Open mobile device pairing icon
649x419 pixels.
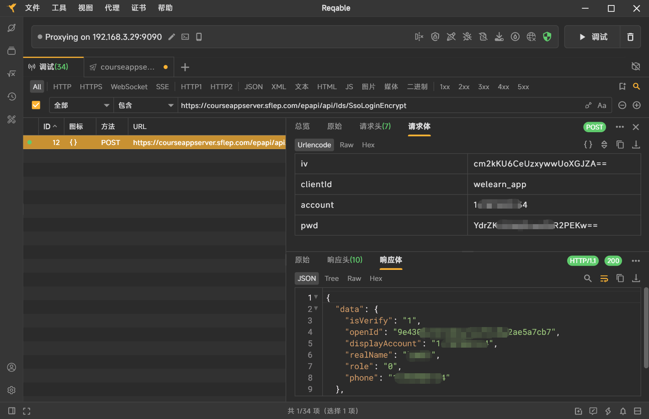199,37
